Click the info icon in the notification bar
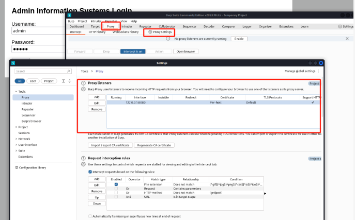The width and height of the screenshot is (355, 220). click(168, 39)
